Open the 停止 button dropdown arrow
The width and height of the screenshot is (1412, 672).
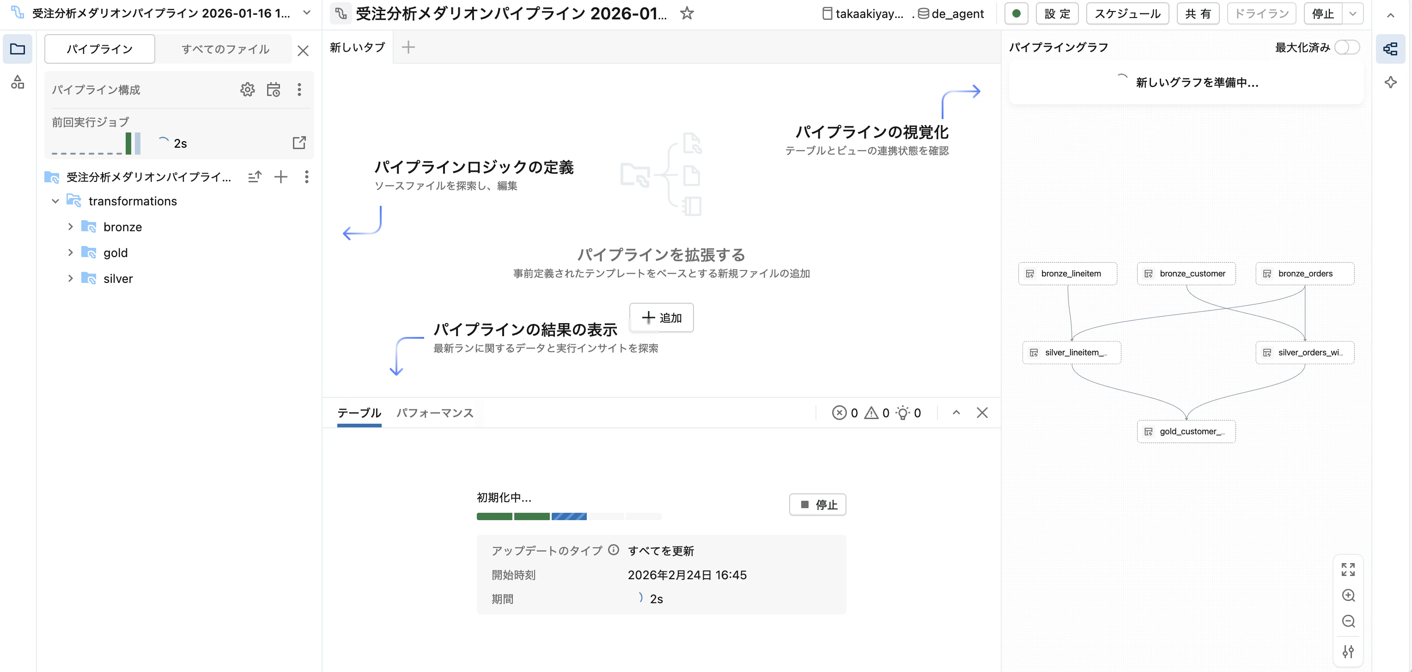coord(1353,13)
